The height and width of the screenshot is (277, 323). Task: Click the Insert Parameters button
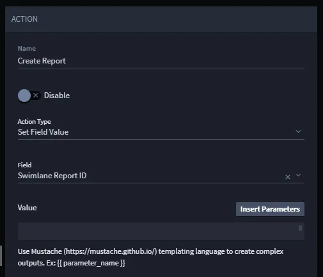coord(270,209)
